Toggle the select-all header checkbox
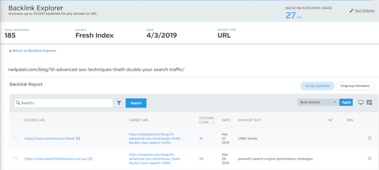This screenshot has height=170, width=379. (x=15, y=120)
